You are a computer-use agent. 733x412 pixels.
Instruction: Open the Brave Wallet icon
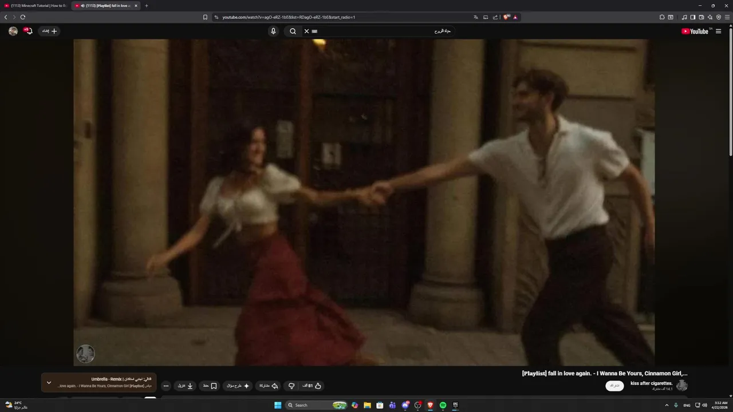click(x=702, y=17)
